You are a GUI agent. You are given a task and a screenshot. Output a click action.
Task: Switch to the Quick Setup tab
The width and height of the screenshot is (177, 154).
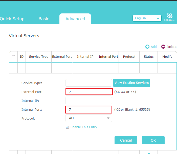pyautogui.click(x=12, y=19)
